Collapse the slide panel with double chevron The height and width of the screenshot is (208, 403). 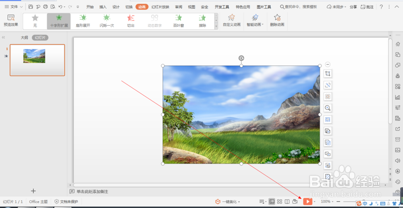3,37
